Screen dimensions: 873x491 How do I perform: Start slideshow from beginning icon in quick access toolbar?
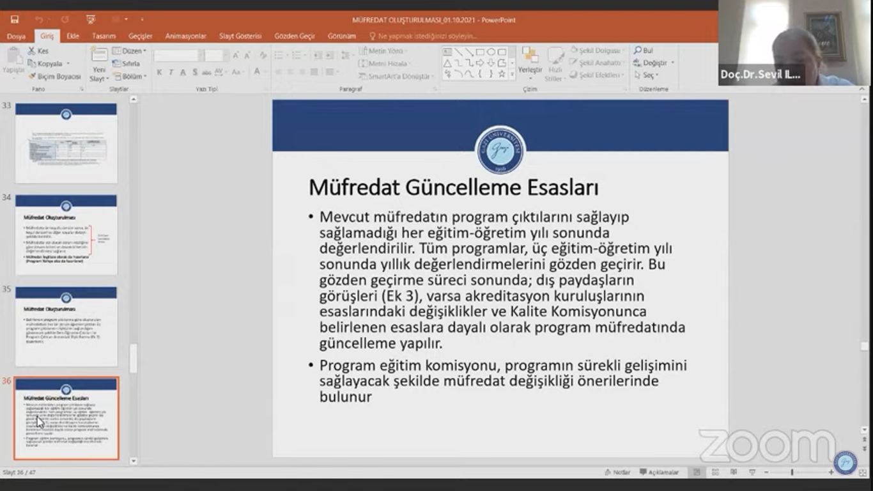[91, 20]
